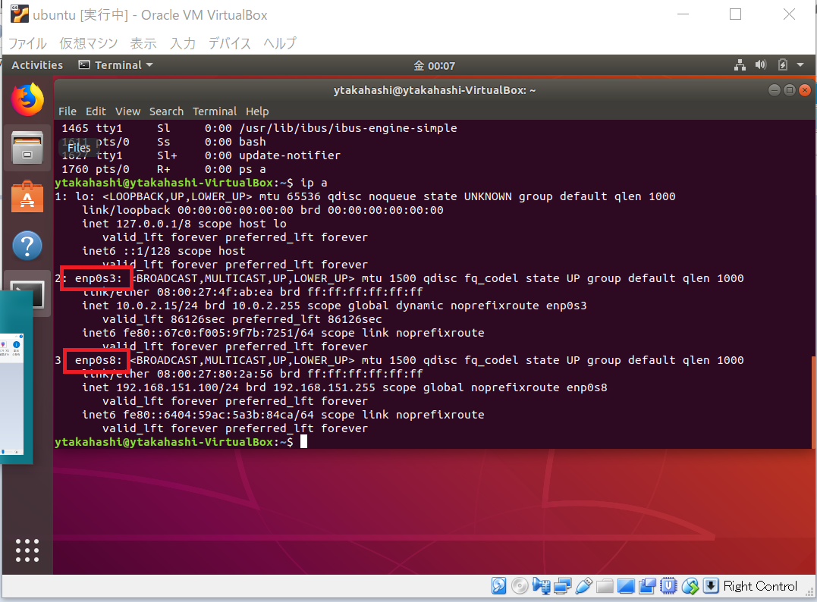Viewport: 817px width, 602px height.
Task: Click the clock showing 金 00:07
Action: tap(435, 65)
